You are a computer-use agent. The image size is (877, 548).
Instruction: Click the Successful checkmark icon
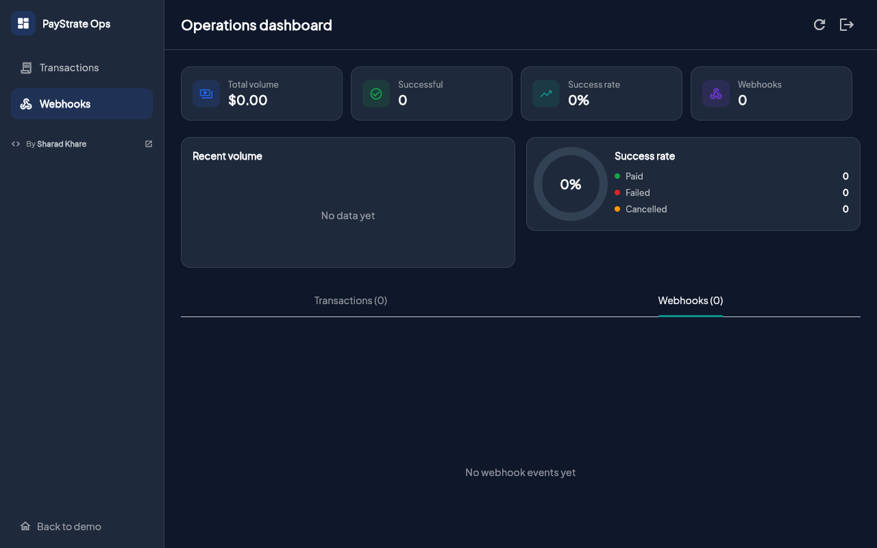tap(376, 93)
